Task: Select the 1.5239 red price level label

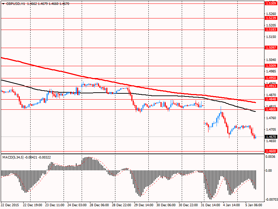Action: coord(271,18)
